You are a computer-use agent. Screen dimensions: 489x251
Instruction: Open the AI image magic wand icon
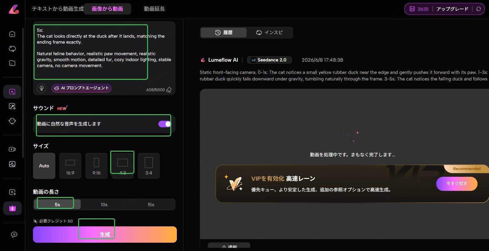12,107
